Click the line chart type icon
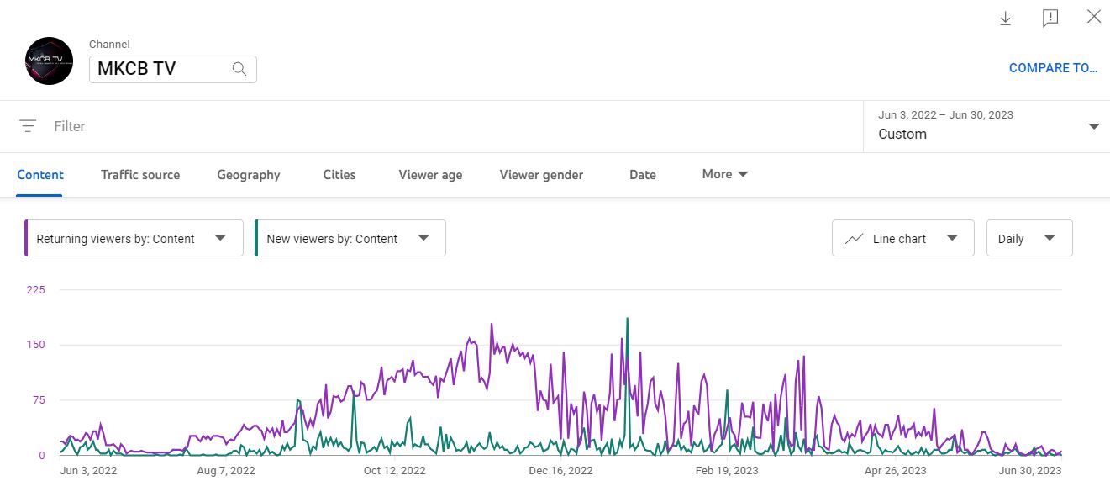The image size is (1110, 497). tap(854, 239)
